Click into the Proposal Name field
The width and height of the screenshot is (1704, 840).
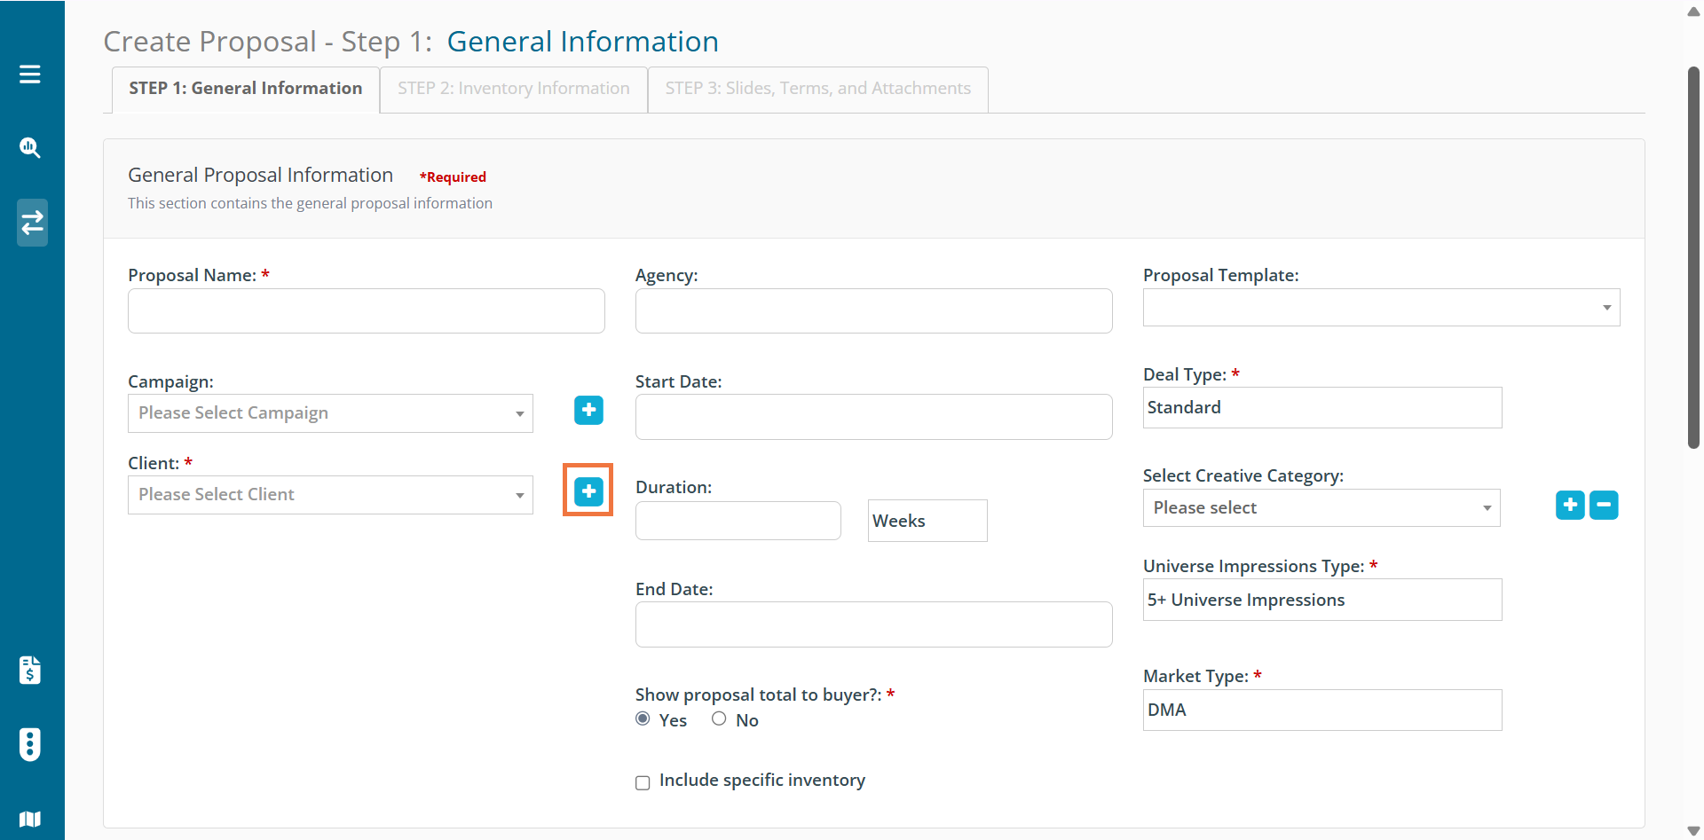tap(366, 311)
